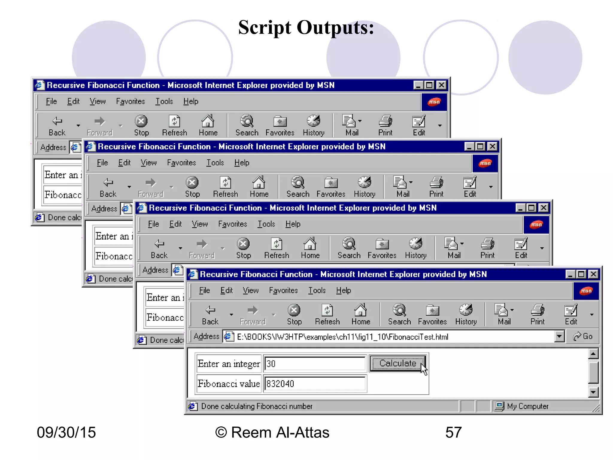
Task: Open Tools menu in frontmost window
Action: pyautogui.click(x=317, y=290)
